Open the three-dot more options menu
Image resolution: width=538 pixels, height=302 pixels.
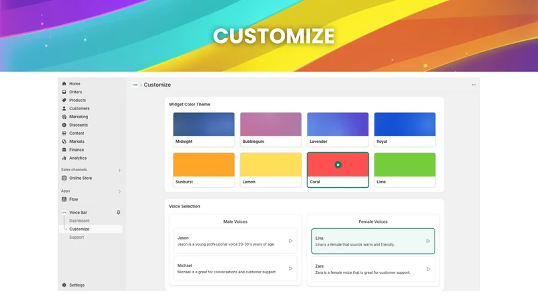point(474,85)
